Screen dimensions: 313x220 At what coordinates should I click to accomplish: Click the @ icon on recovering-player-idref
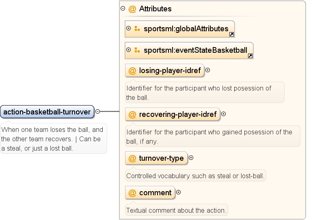(x=132, y=114)
